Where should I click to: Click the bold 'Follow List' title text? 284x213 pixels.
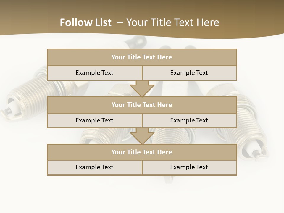click(x=85, y=22)
